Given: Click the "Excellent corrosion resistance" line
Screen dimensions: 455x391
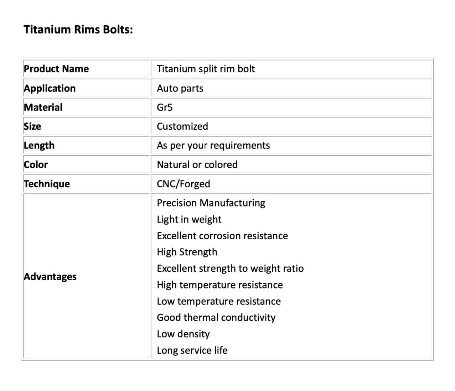Looking at the screenshot, I should pos(222,236).
